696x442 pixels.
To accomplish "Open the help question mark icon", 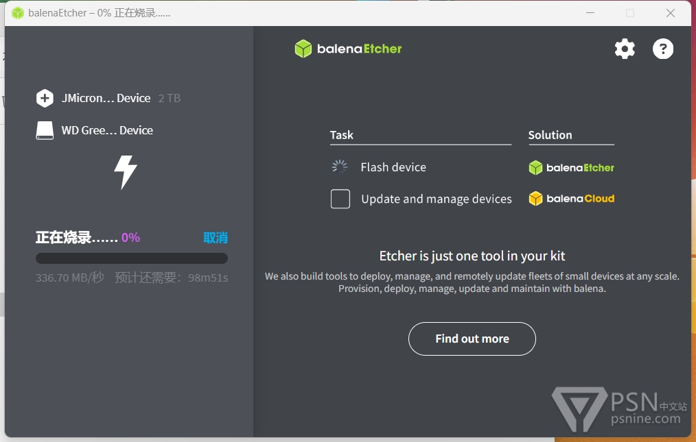I will pos(662,49).
